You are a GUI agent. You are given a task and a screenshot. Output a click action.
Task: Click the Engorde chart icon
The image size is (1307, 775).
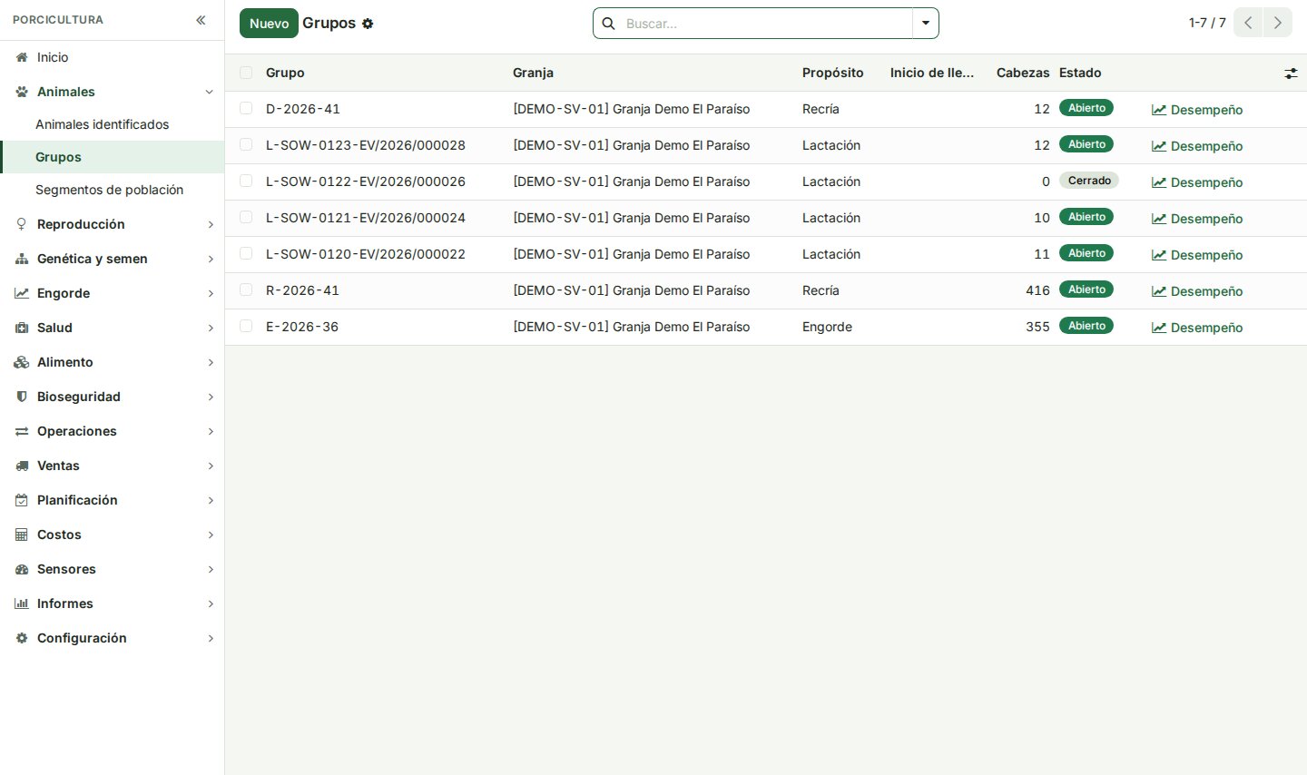click(22, 293)
